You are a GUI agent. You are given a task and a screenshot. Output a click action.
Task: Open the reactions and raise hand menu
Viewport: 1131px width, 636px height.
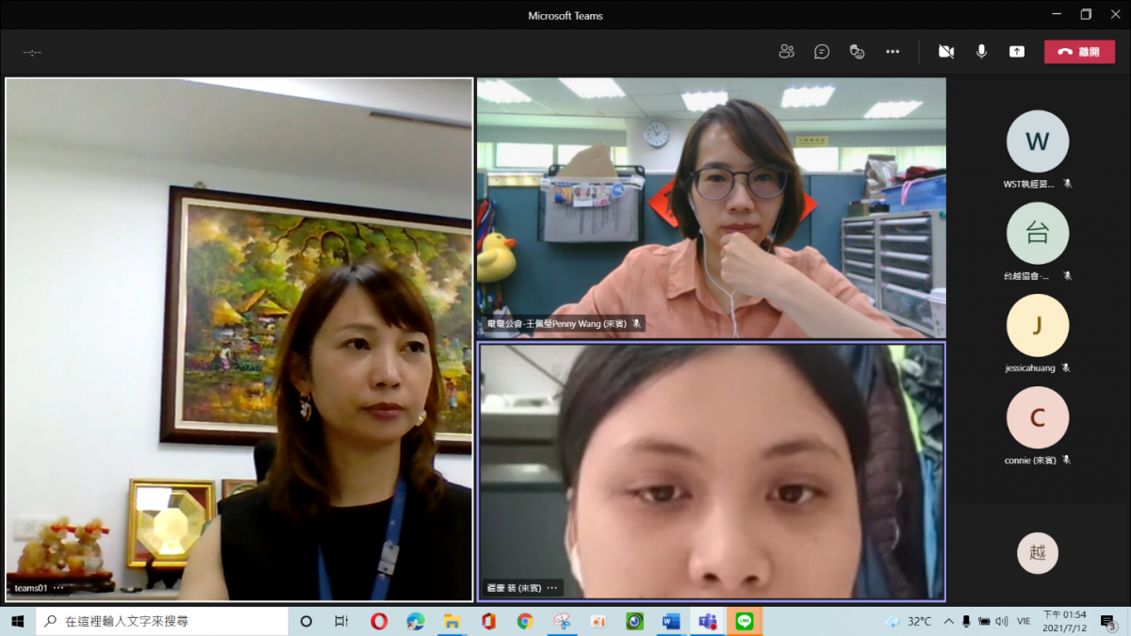(857, 52)
